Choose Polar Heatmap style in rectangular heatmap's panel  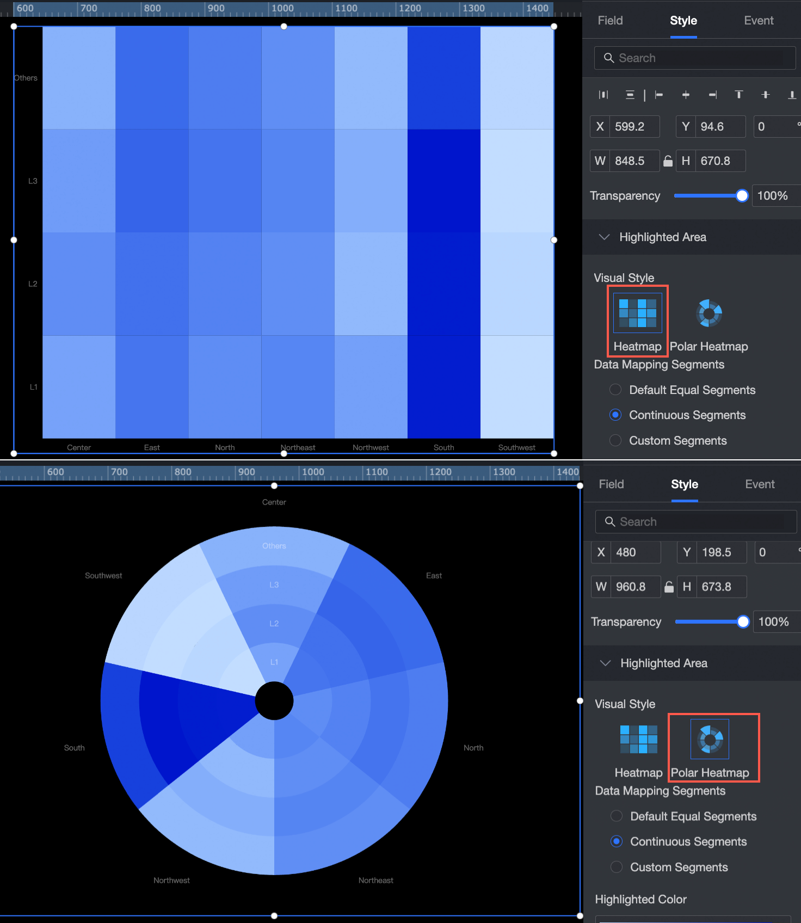709,324
